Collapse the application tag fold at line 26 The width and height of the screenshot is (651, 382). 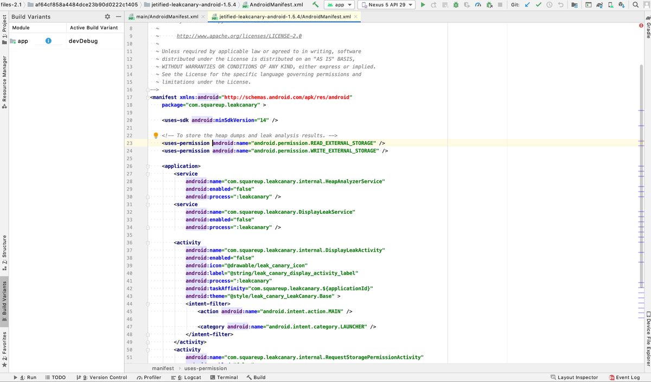(147, 165)
